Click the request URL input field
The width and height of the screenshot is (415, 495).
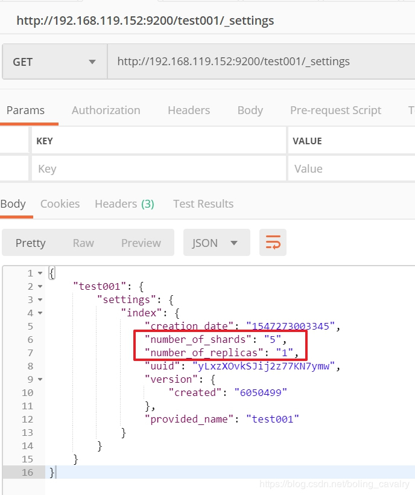pyautogui.click(x=261, y=62)
